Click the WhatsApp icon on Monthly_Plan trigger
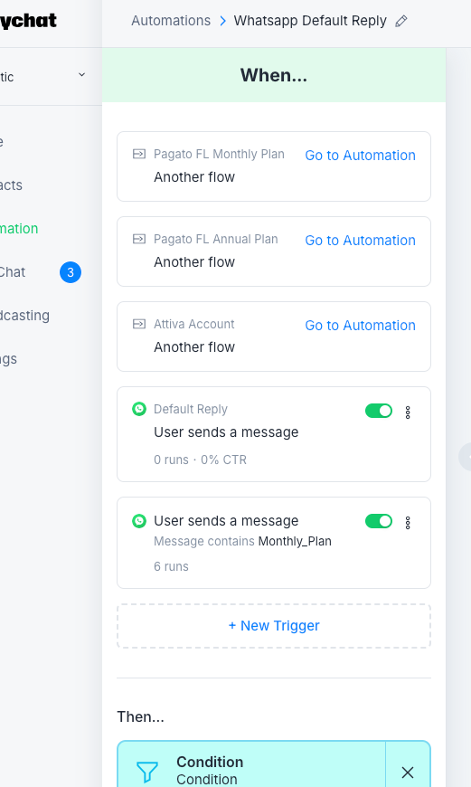This screenshot has width=471, height=787. pos(139,521)
